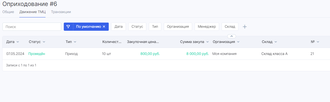Collapse the panel using the up chevron handle
The image size is (330, 102).
pos(231,36)
